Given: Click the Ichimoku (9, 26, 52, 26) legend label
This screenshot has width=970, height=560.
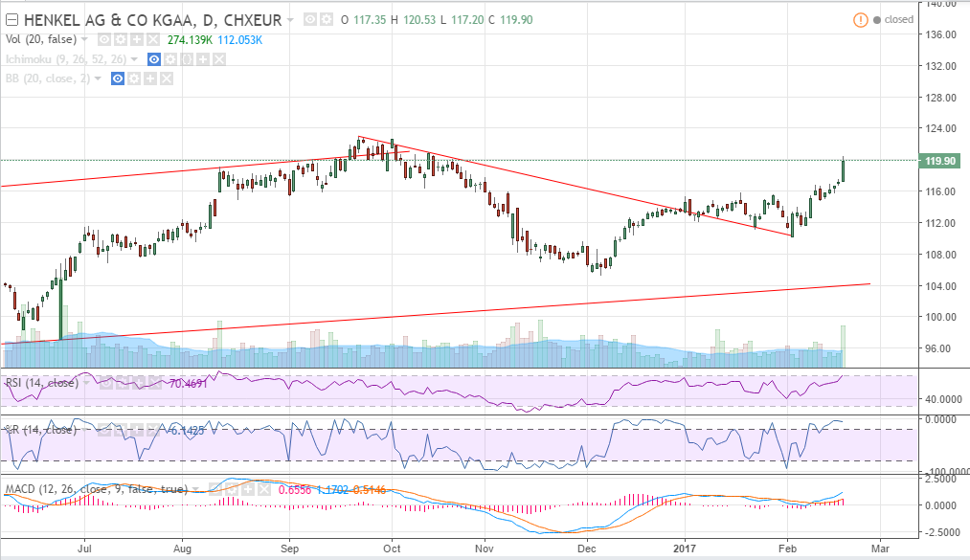Looking at the screenshot, I should point(65,59).
